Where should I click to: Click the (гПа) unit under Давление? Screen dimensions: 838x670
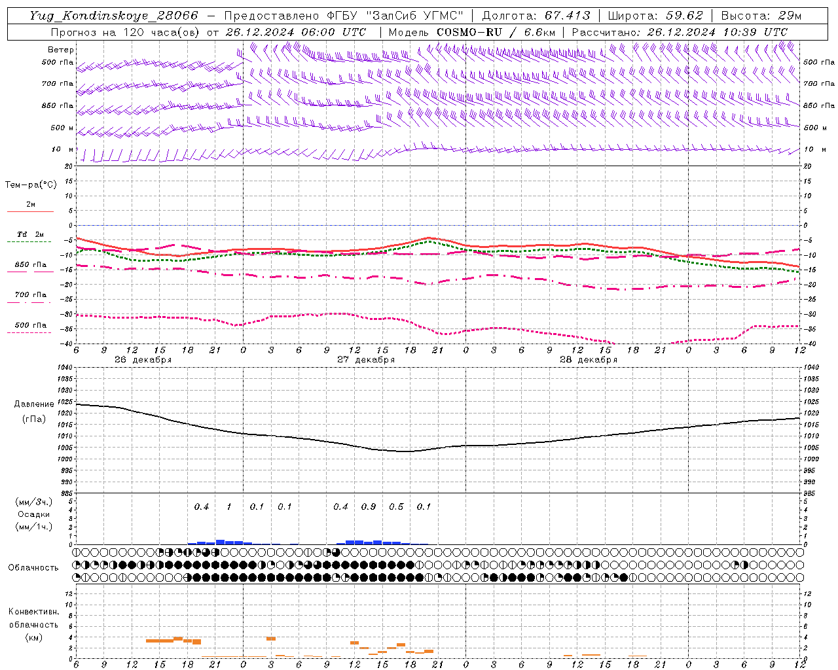34,419
